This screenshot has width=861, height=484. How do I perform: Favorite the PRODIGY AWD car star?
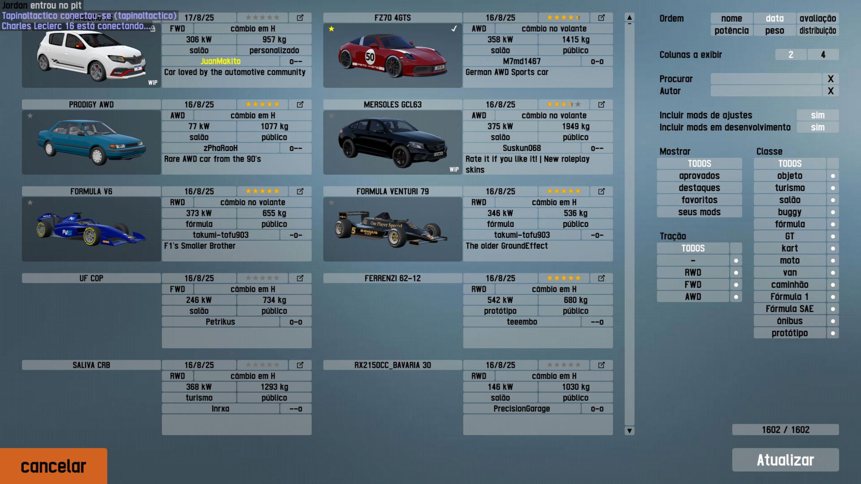(x=30, y=116)
